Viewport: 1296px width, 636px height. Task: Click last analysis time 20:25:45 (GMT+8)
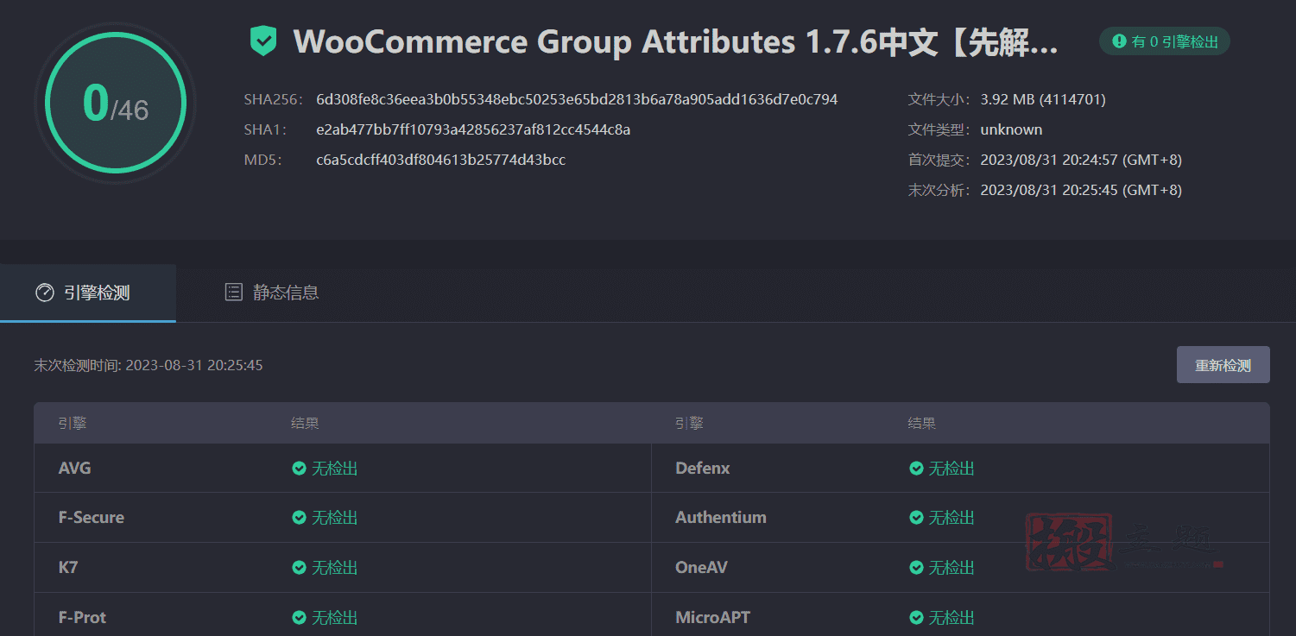click(x=1081, y=190)
